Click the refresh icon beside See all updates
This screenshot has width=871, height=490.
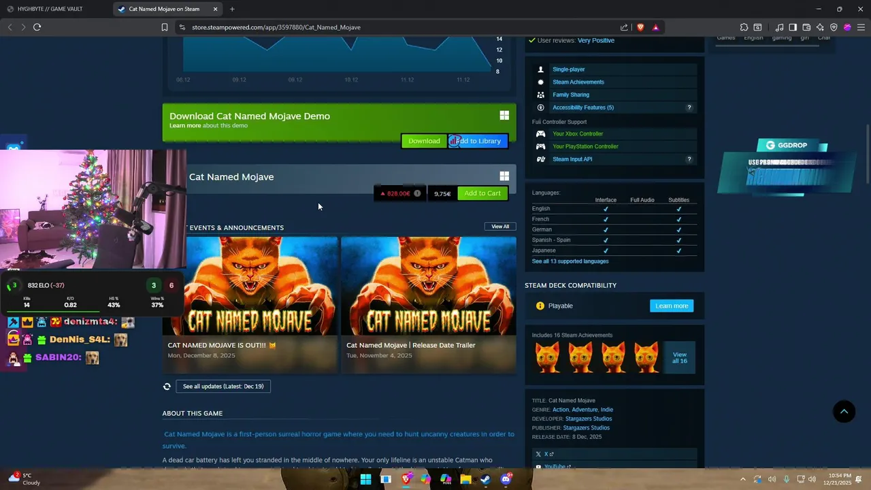click(167, 387)
